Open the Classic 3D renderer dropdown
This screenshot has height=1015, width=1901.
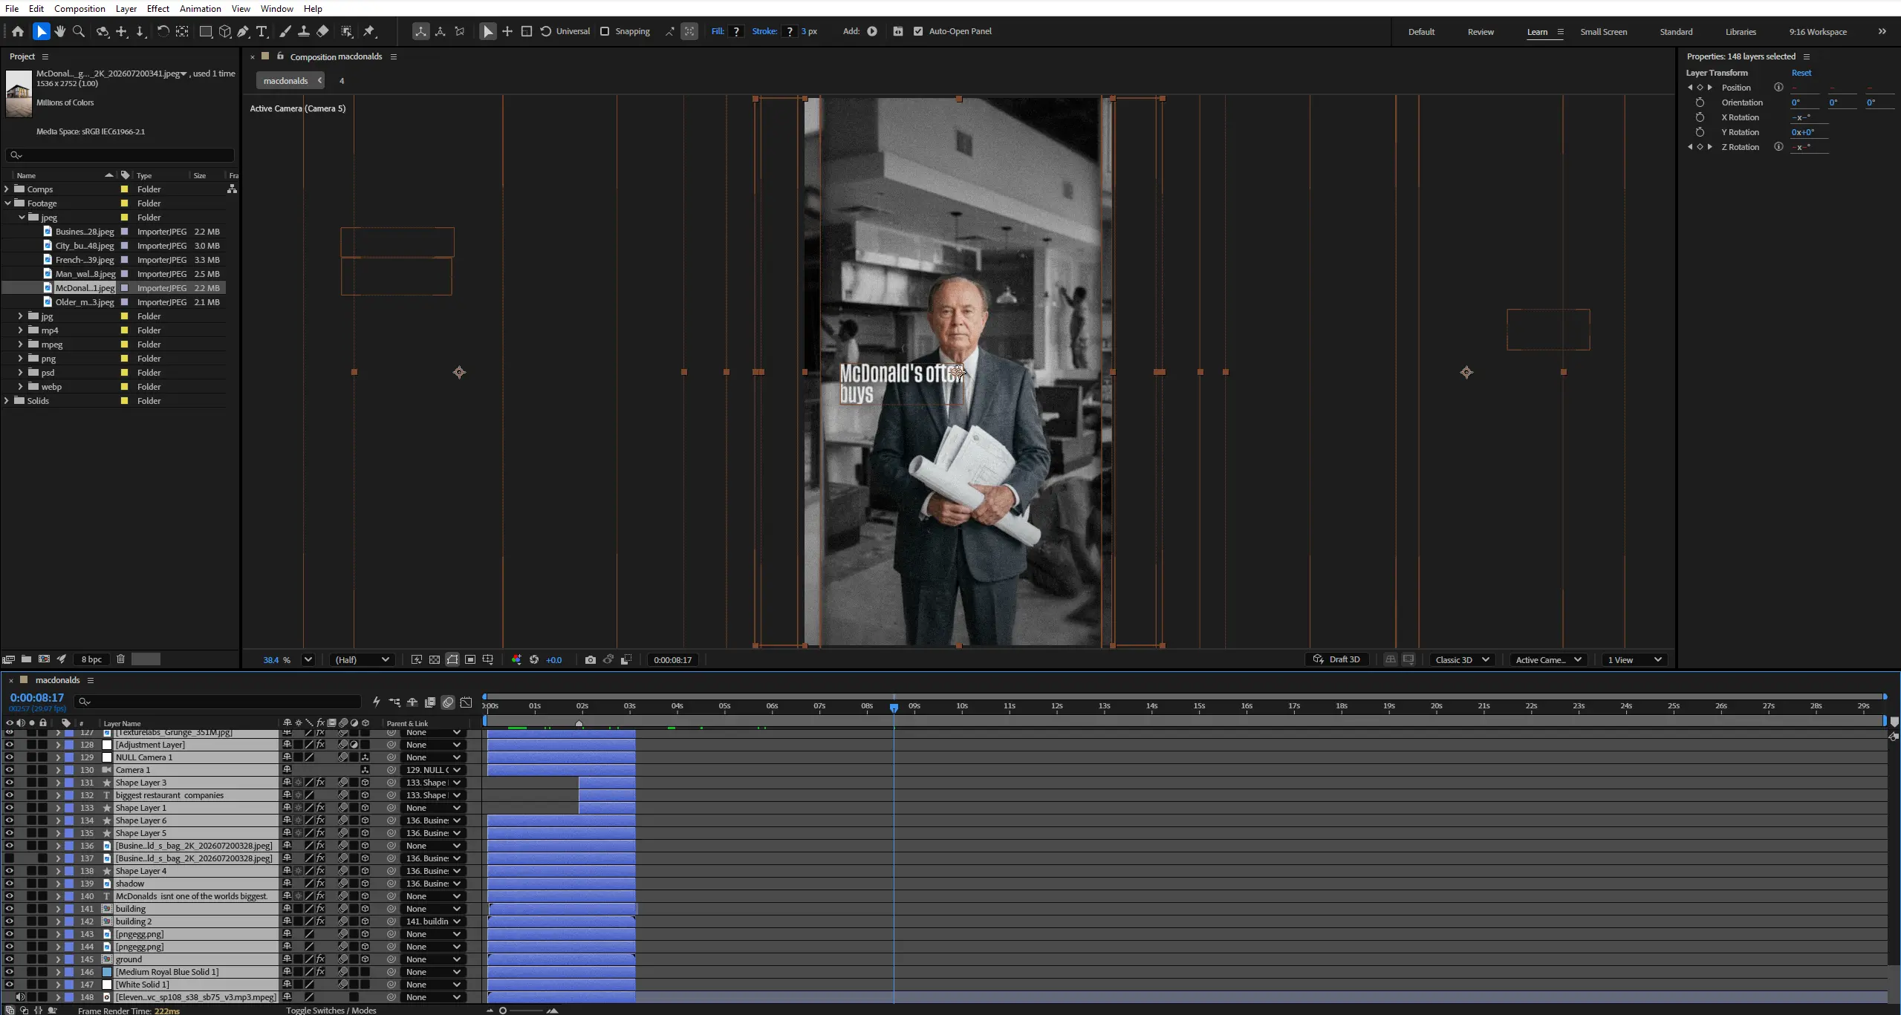pyautogui.click(x=1461, y=659)
